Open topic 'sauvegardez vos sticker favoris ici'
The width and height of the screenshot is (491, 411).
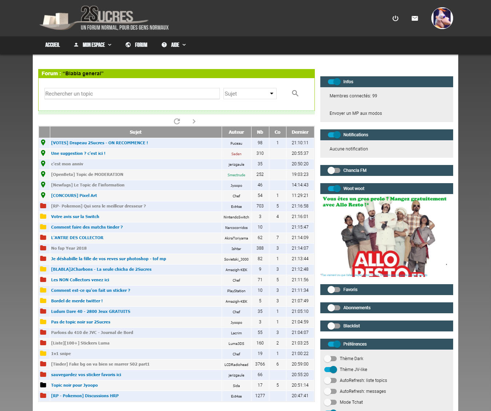pyautogui.click(x=86, y=375)
